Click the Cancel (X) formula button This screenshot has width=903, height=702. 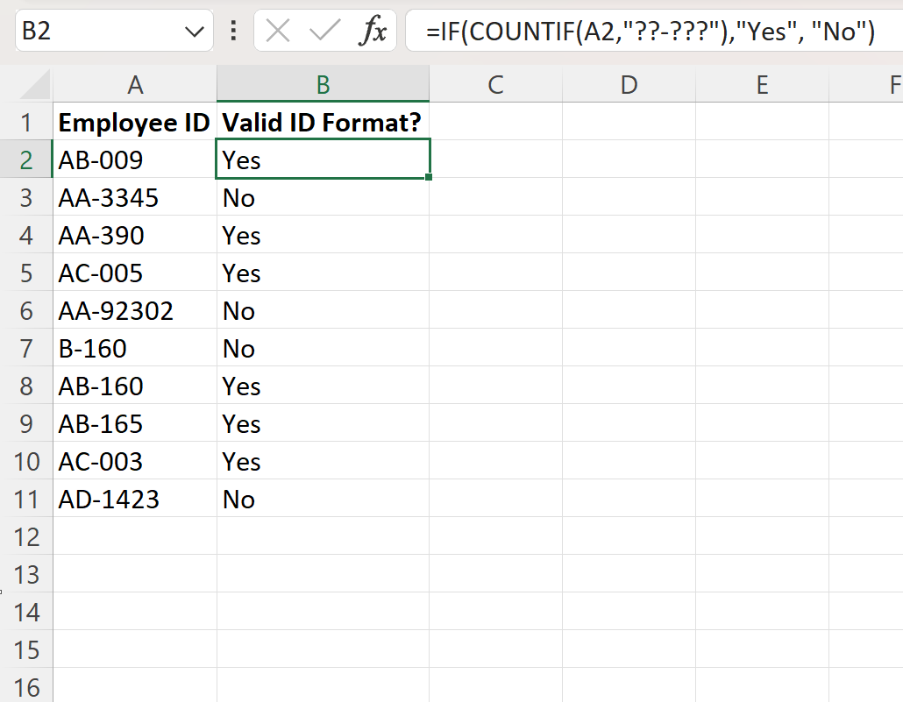tap(278, 31)
